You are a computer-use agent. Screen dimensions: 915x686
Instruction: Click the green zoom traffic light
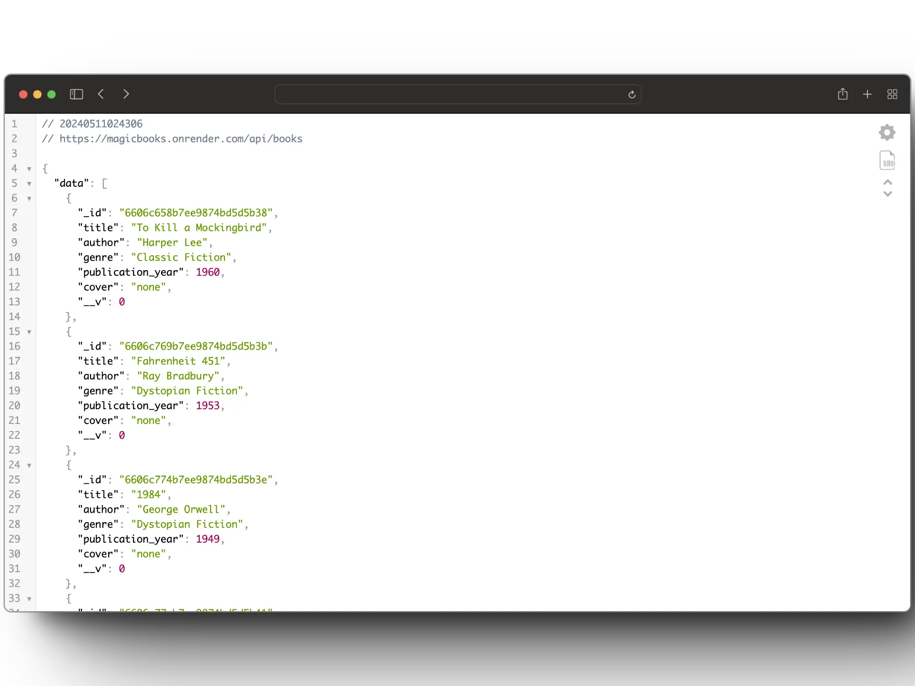(x=51, y=94)
